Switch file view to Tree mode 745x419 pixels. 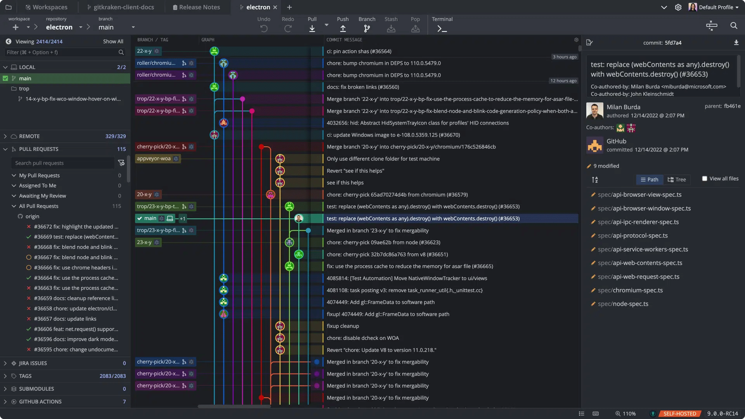pos(676,179)
